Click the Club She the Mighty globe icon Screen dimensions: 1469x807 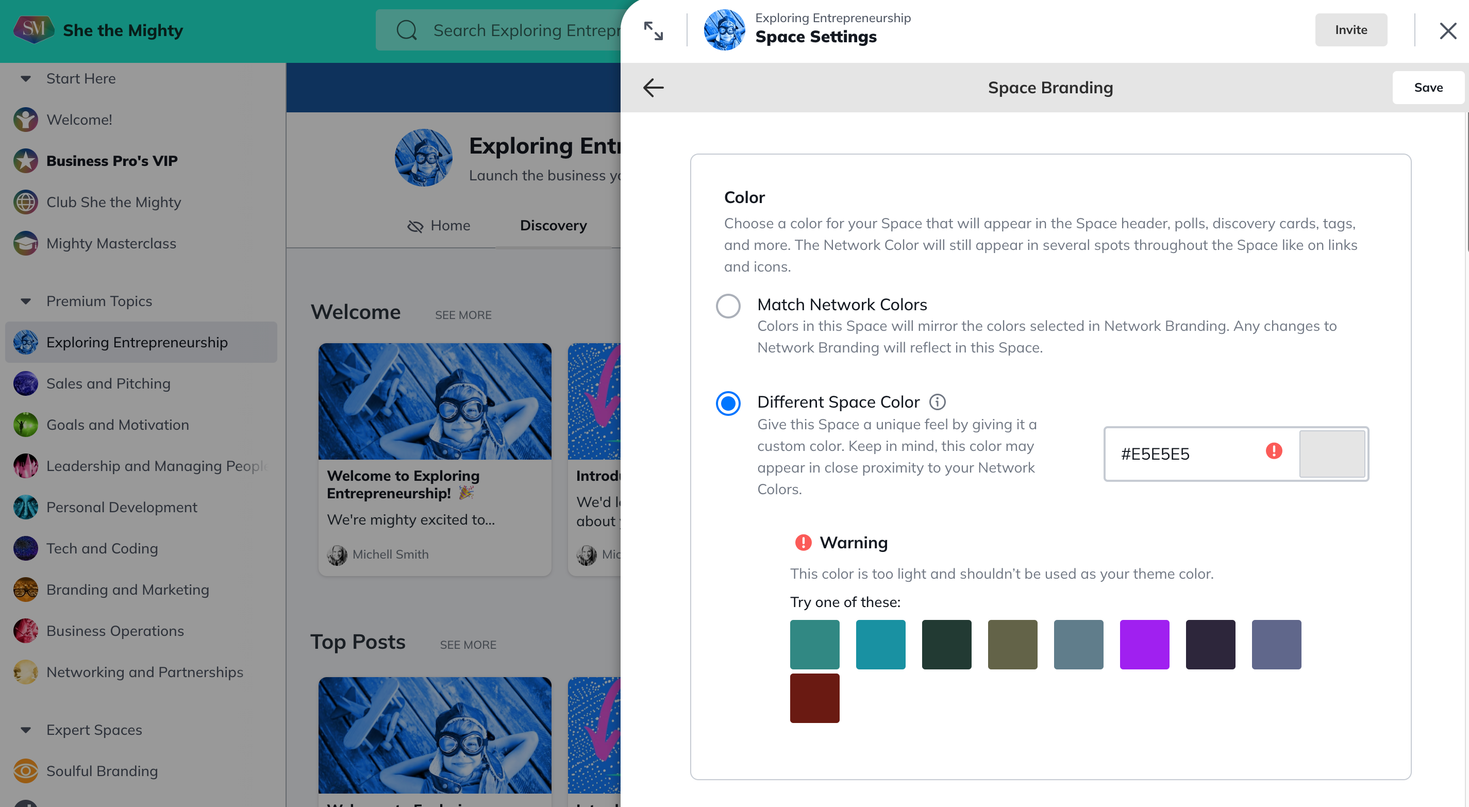tap(26, 202)
